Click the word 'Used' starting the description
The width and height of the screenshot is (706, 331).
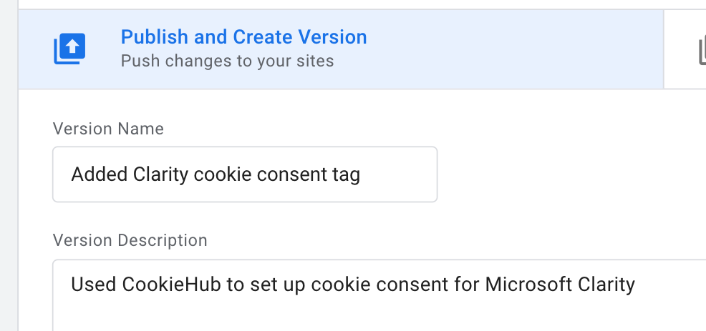pyautogui.click(x=94, y=285)
